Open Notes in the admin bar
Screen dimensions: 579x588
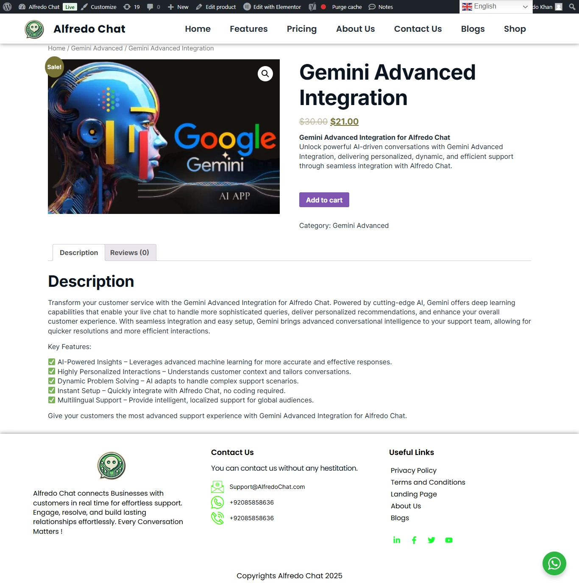381,7
